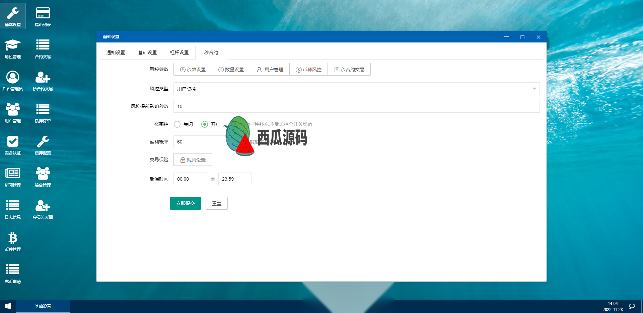Open the 实名认证 checkmark icon
643x313 pixels.
[x=13, y=145]
